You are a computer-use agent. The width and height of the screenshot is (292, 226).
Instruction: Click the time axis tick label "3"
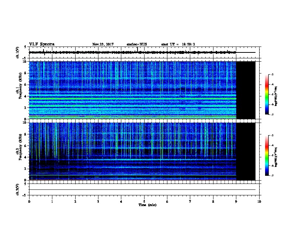coord(98,201)
